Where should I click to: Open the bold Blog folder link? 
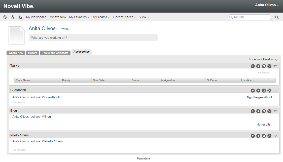tap(48, 117)
